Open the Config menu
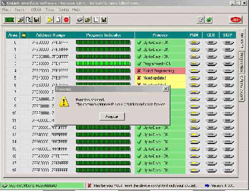This screenshot has height=191, width=249. click(x=63, y=10)
